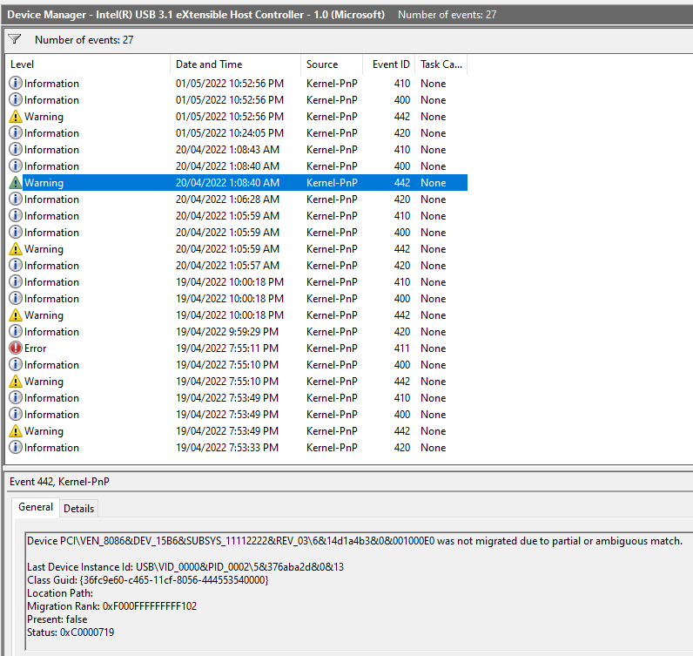Select event dated 01/05/2022 10:24:05 PM

[x=238, y=132]
